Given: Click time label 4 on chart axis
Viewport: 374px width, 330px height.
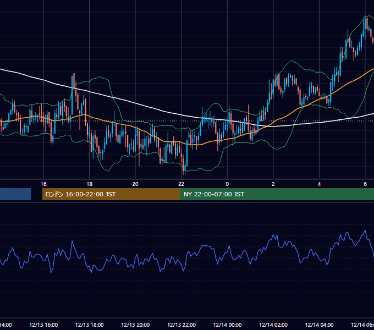Looking at the screenshot, I should (x=319, y=184).
